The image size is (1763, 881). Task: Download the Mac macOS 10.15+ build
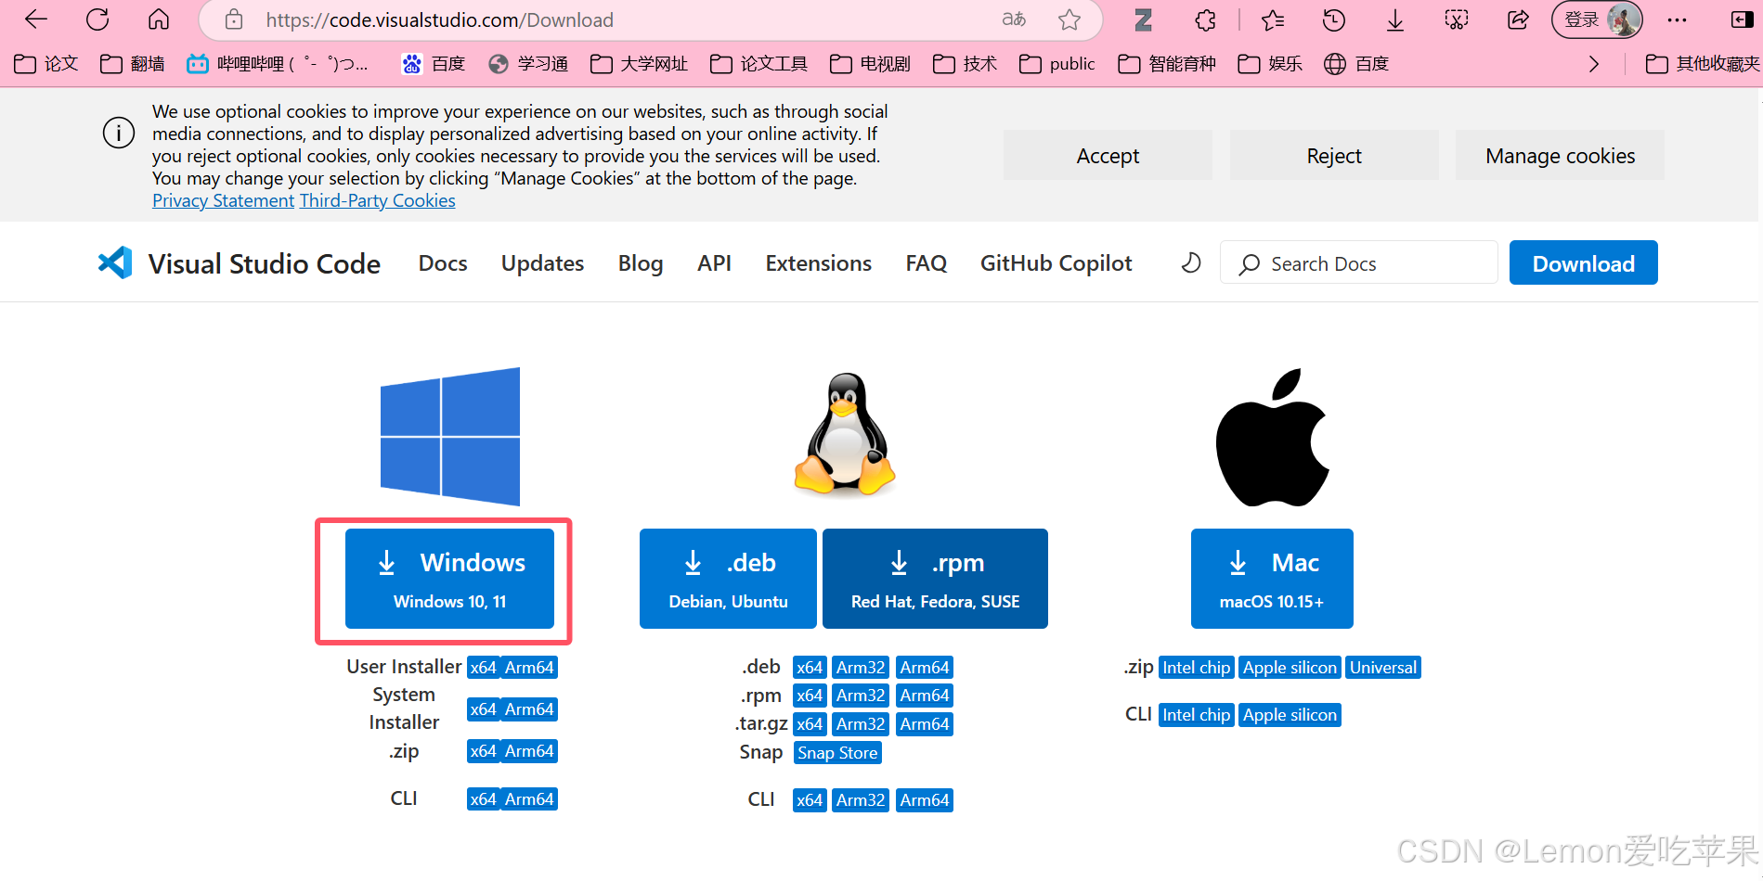pyautogui.click(x=1272, y=579)
